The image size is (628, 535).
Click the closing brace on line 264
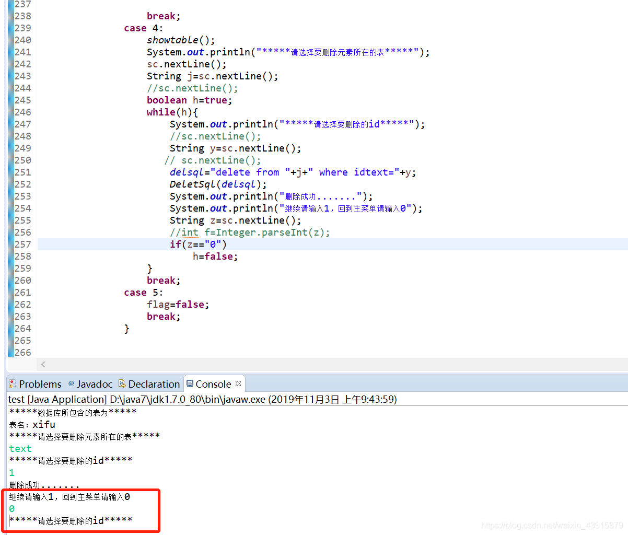126,329
